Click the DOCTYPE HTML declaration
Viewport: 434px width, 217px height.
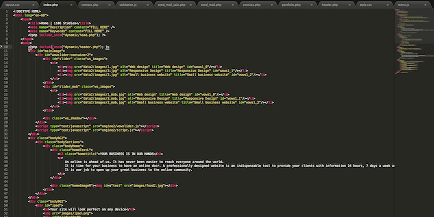tap(27, 11)
